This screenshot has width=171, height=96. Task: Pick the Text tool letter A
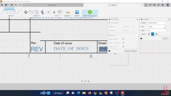pos(54,12)
